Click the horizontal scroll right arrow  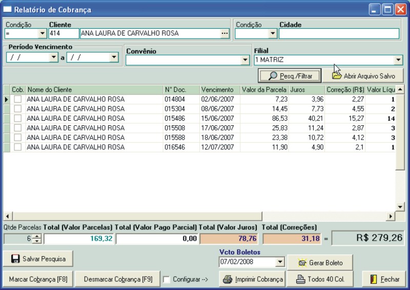[x=391, y=216]
